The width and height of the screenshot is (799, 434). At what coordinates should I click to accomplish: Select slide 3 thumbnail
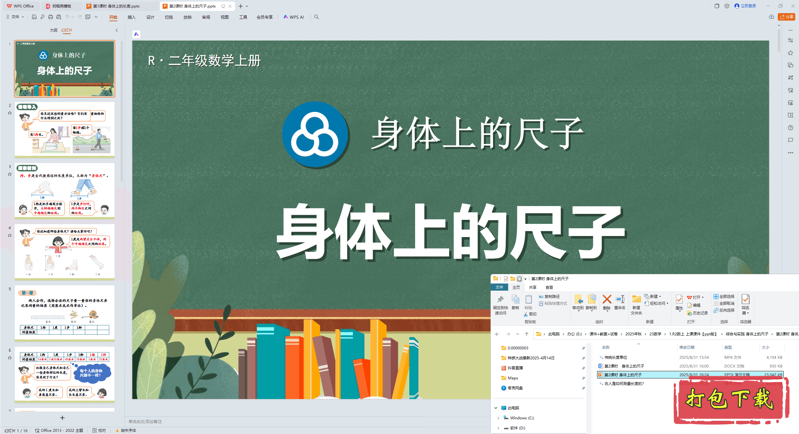[65, 190]
